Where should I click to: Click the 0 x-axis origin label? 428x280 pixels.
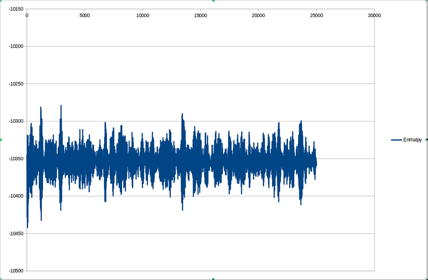click(x=27, y=15)
